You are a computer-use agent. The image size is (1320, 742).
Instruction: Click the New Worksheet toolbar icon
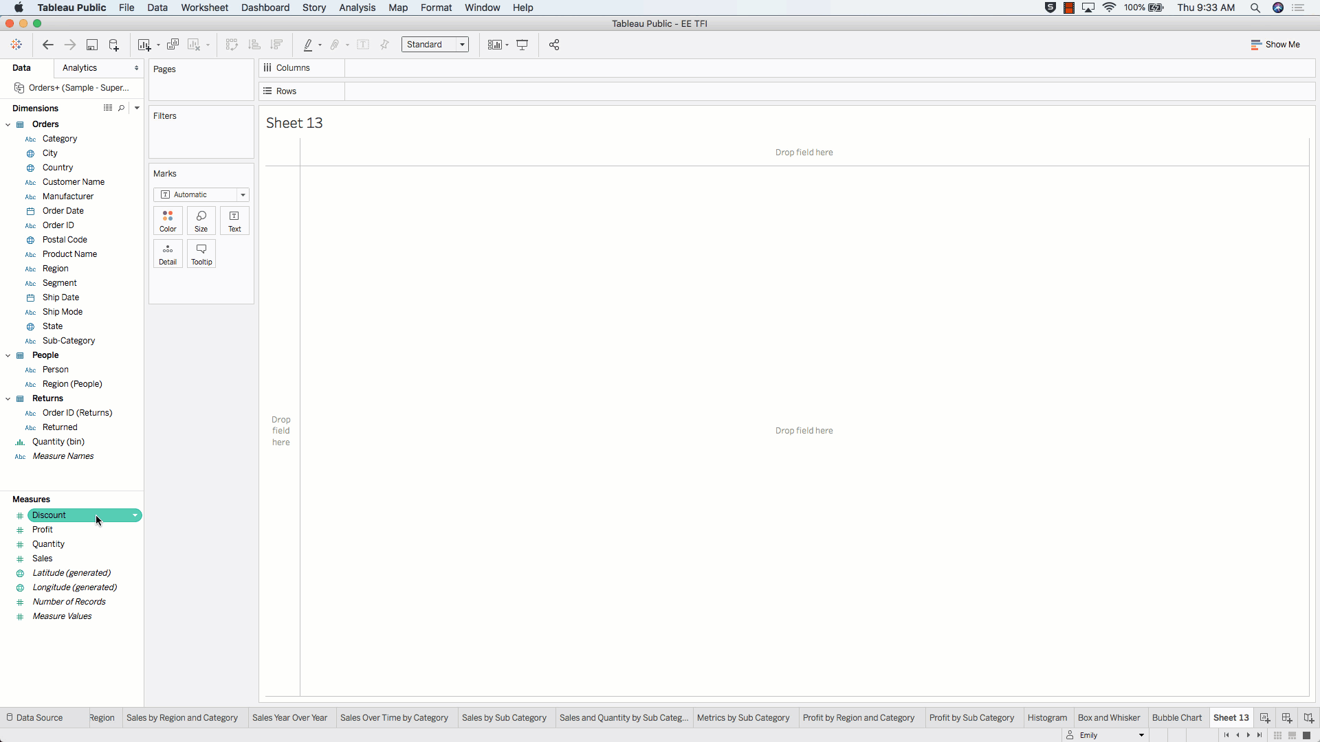click(144, 45)
